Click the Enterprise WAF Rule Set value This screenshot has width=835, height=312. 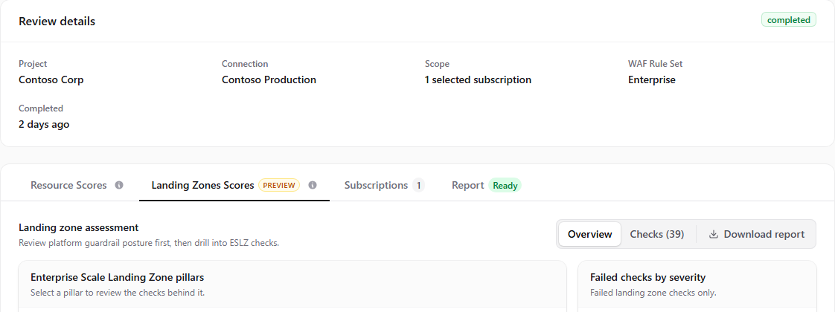(652, 79)
